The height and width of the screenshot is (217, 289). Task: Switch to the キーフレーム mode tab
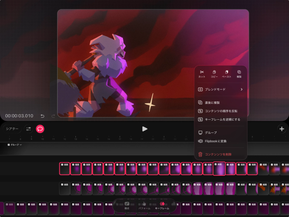[x=162, y=206]
